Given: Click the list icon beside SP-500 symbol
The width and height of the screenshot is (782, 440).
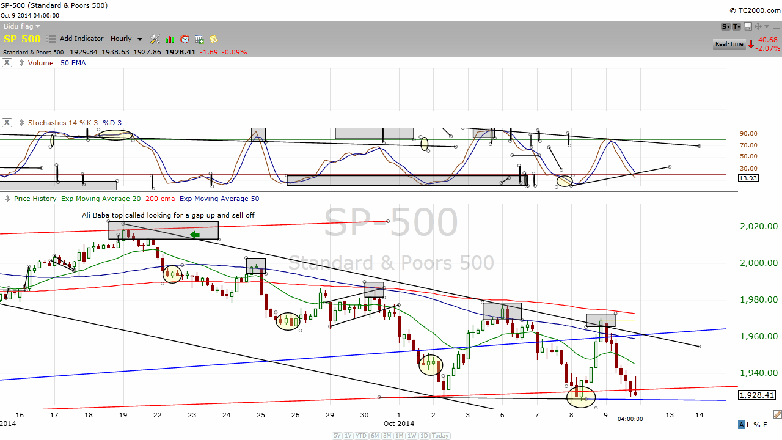Looking at the screenshot, I should [x=52, y=39].
